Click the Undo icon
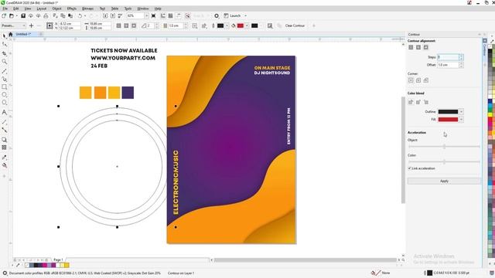 pos(80,15)
